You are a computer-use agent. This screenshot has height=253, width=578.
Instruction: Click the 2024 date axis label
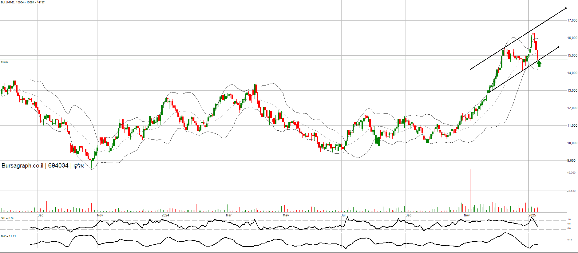[x=165, y=215]
